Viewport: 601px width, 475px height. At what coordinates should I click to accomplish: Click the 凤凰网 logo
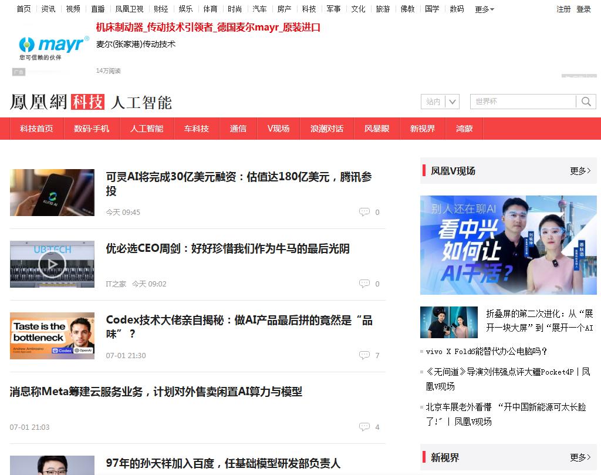[x=38, y=102]
